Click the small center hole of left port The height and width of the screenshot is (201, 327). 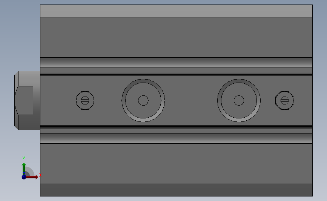143,100
